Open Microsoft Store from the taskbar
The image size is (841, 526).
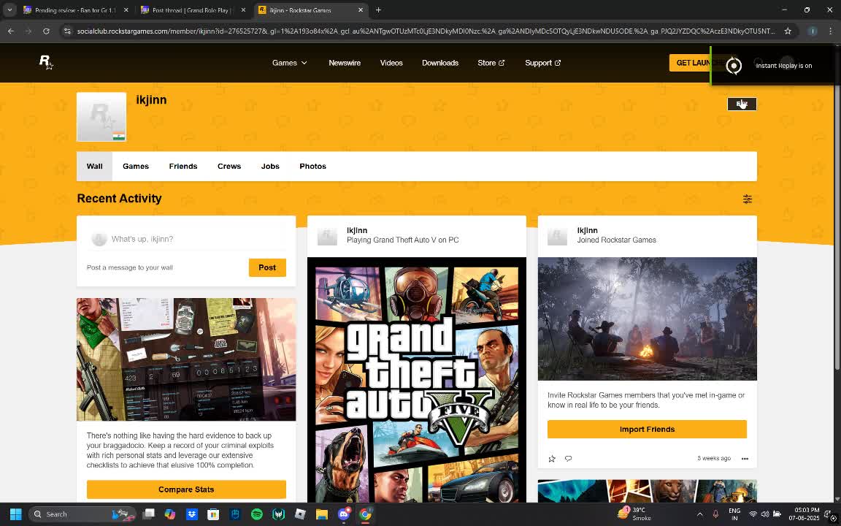coord(213,514)
